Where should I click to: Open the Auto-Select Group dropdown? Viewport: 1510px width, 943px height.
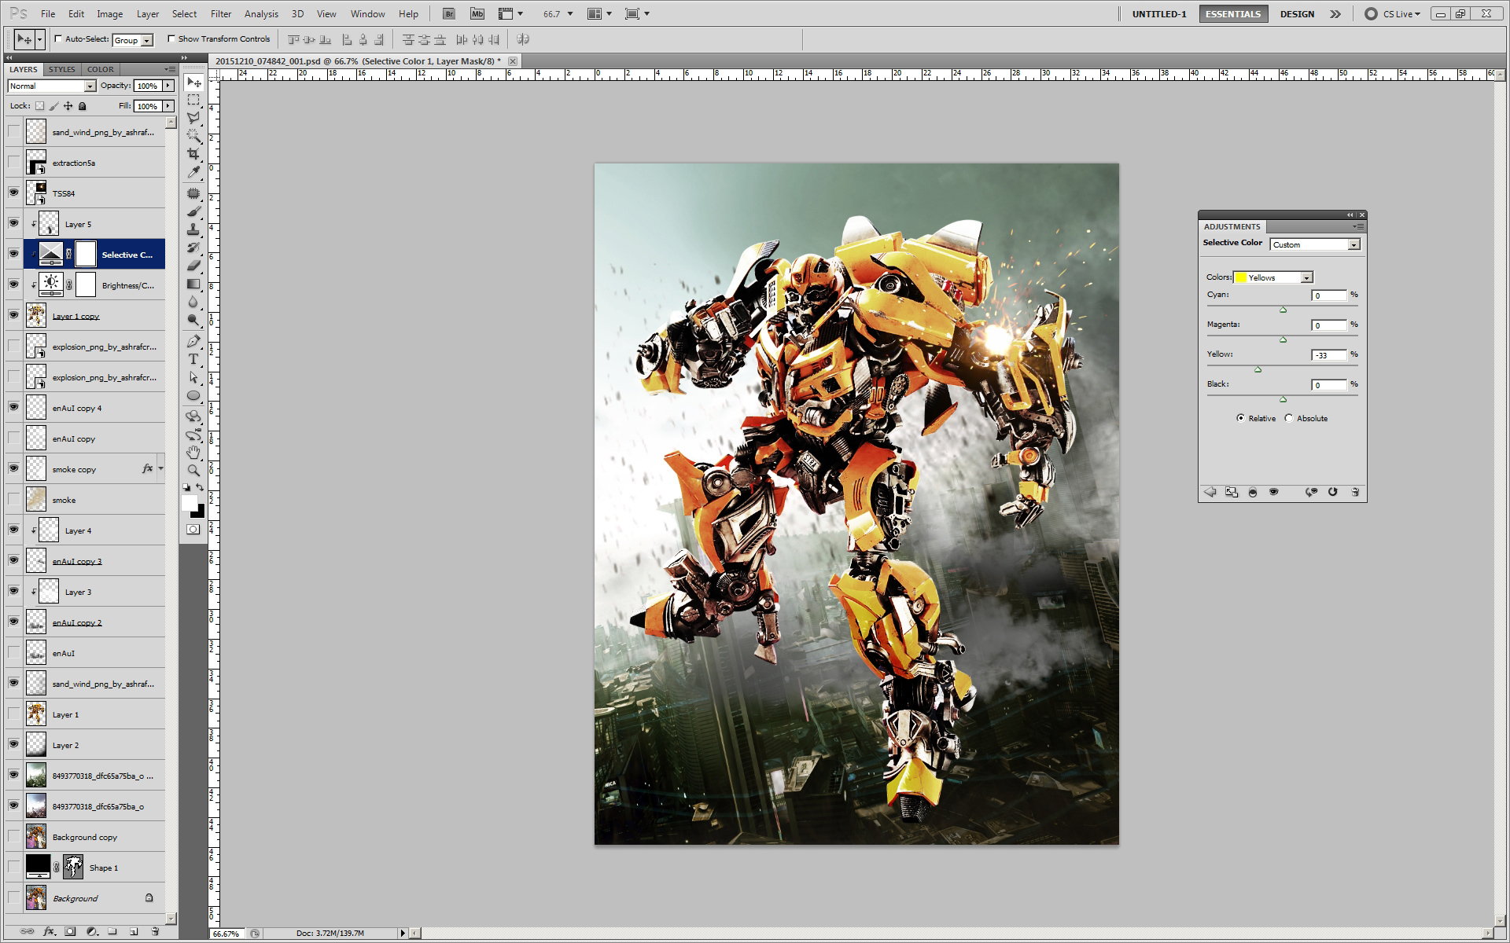pyautogui.click(x=132, y=40)
